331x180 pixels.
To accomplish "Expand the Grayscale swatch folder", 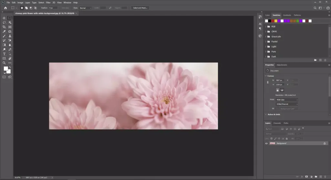I will point(266,37).
